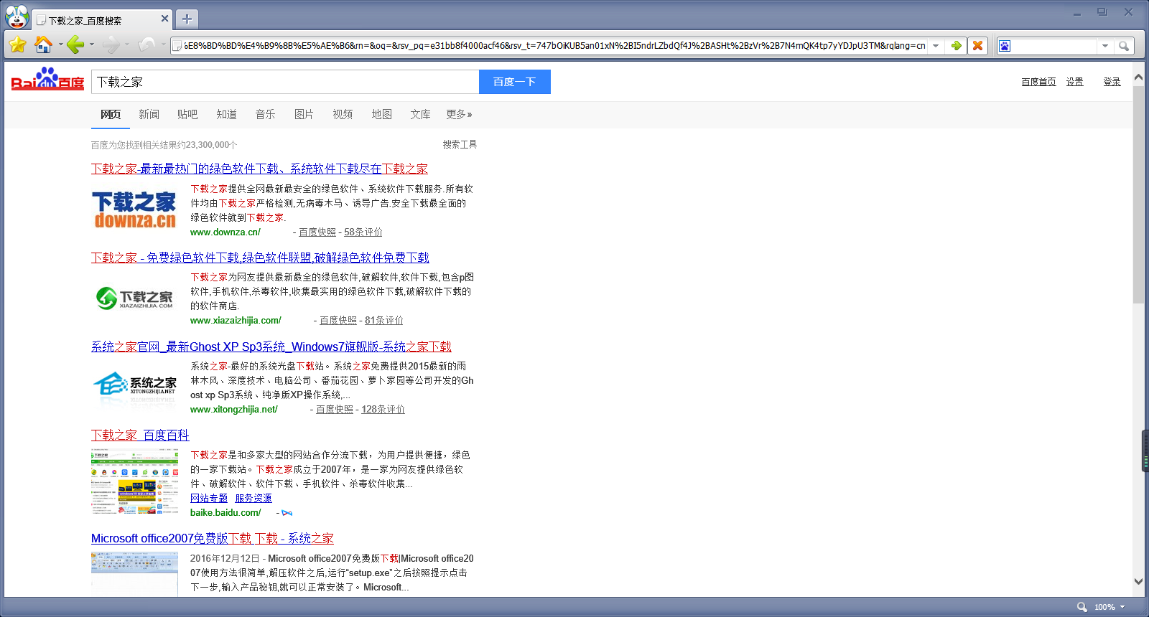Click the magnifier icon in the search box
The image size is (1149, 617).
pyautogui.click(x=1124, y=46)
